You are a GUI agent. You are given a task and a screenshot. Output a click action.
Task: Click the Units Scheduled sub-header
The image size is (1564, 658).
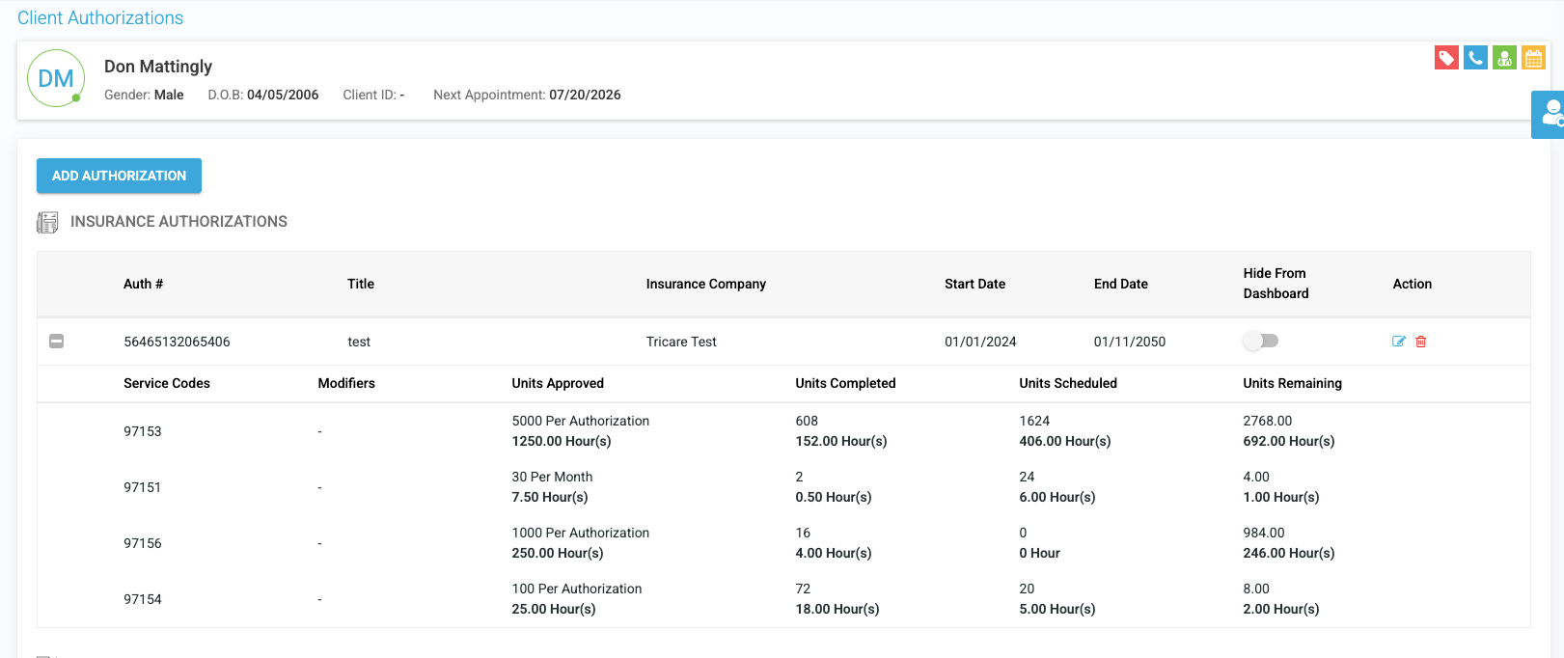[x=1068, y=383]
